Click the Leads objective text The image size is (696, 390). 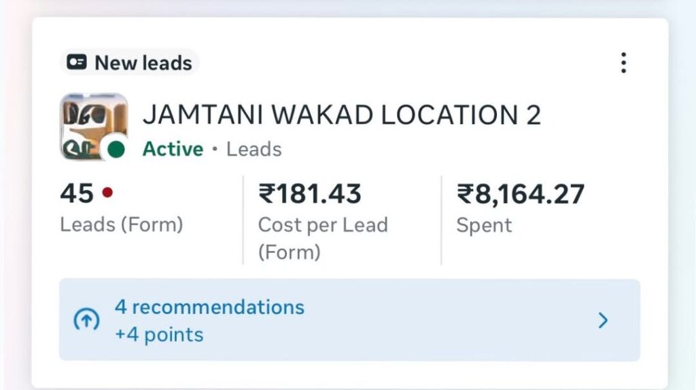(x=254, y=149)
